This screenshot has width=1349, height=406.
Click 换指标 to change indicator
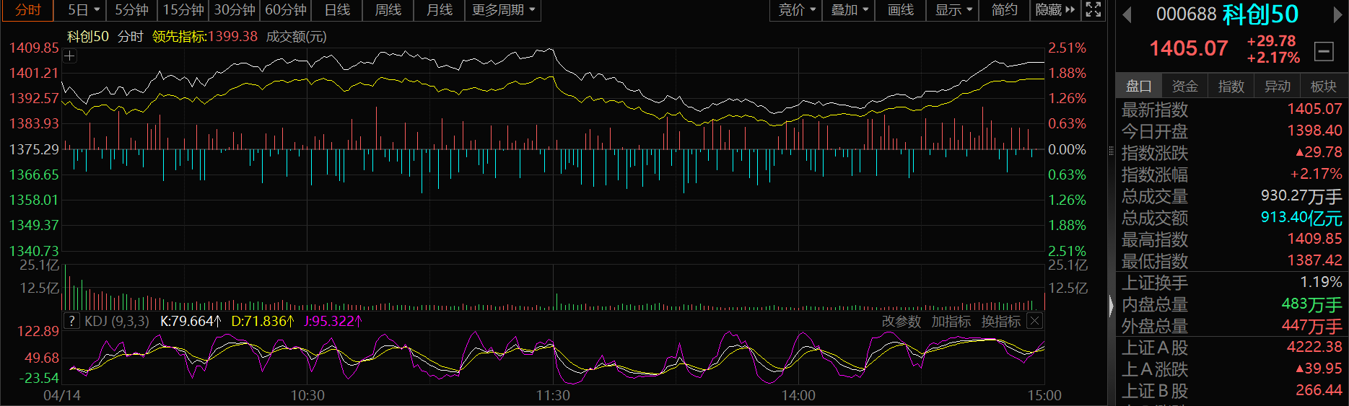coord(1000,321)
